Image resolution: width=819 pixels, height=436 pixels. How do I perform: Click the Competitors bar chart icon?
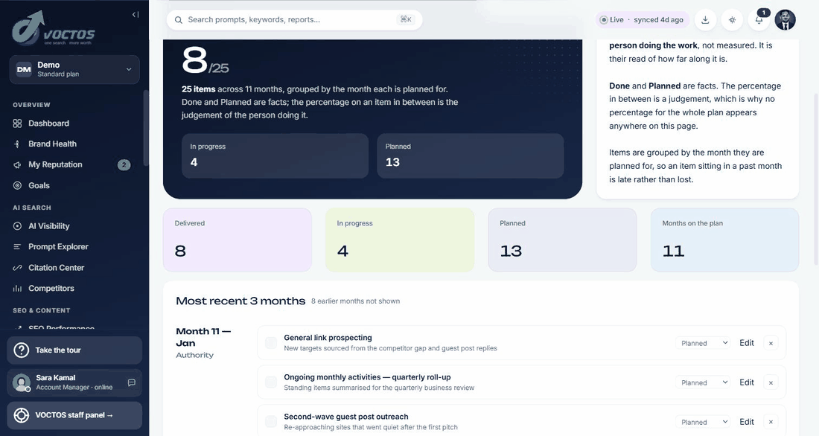[x=17, y=288]
